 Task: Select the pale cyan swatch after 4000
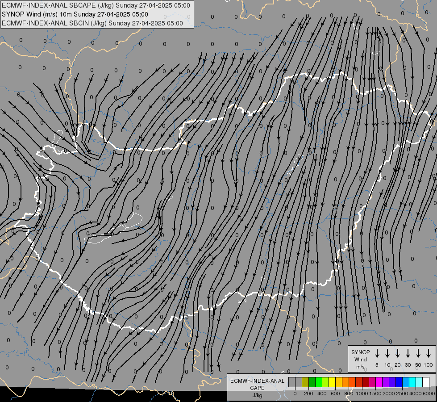point(420,382)
